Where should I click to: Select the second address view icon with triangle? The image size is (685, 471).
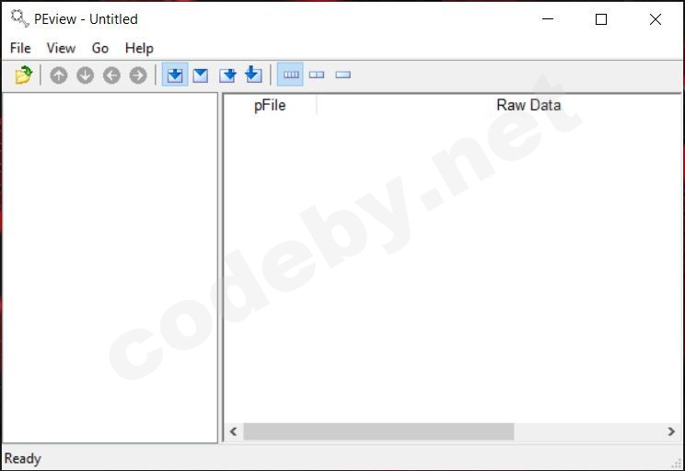click(x=201, y=75)
